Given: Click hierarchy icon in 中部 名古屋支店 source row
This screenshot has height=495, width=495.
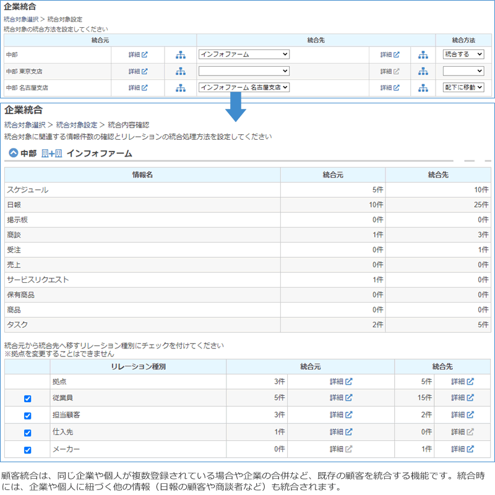Looking at the screenshot, I should [180, 88].
